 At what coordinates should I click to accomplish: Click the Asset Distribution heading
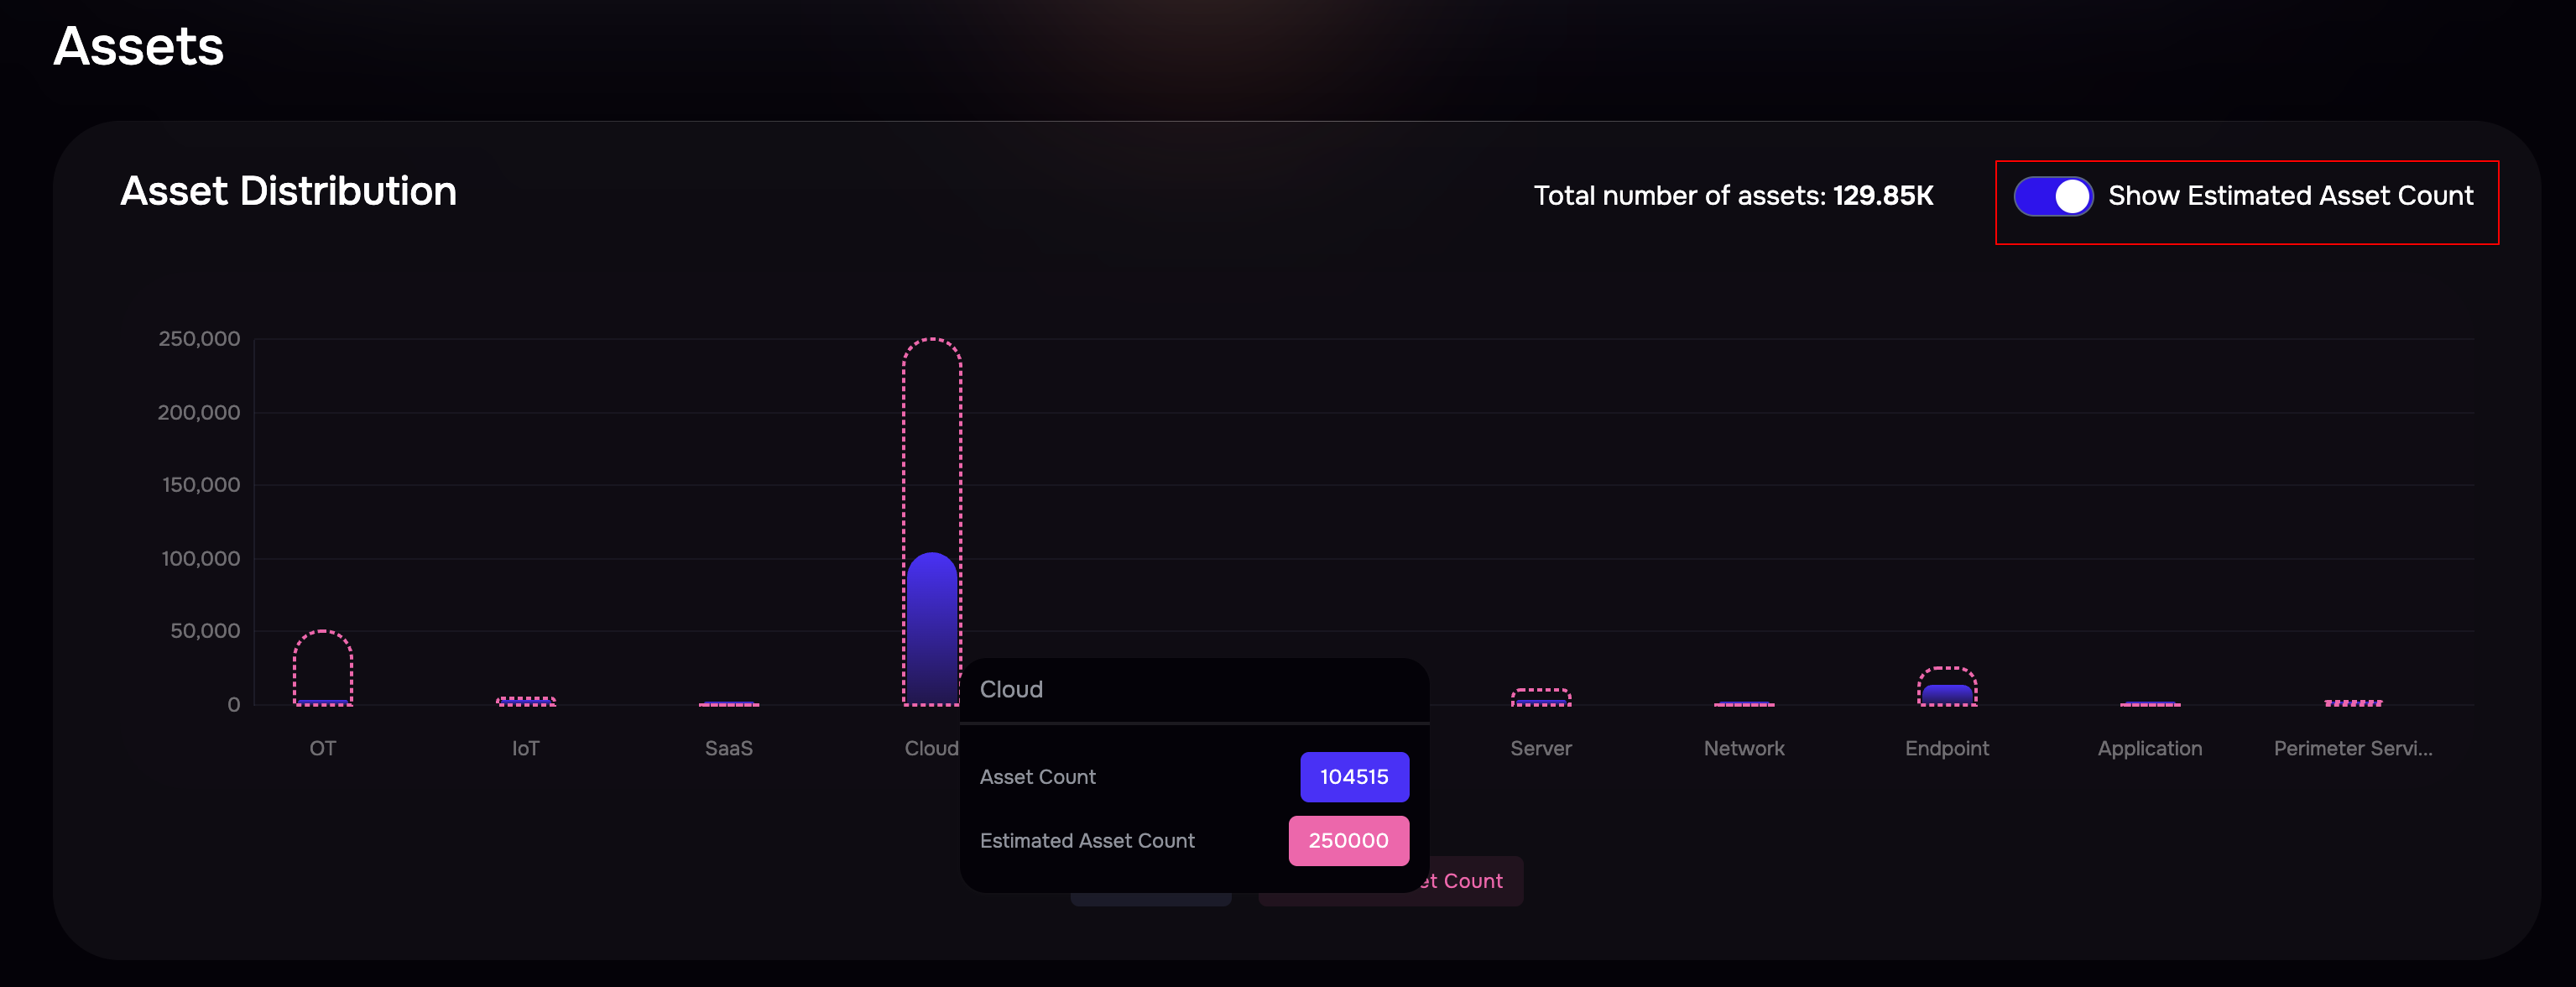[288, 191]
